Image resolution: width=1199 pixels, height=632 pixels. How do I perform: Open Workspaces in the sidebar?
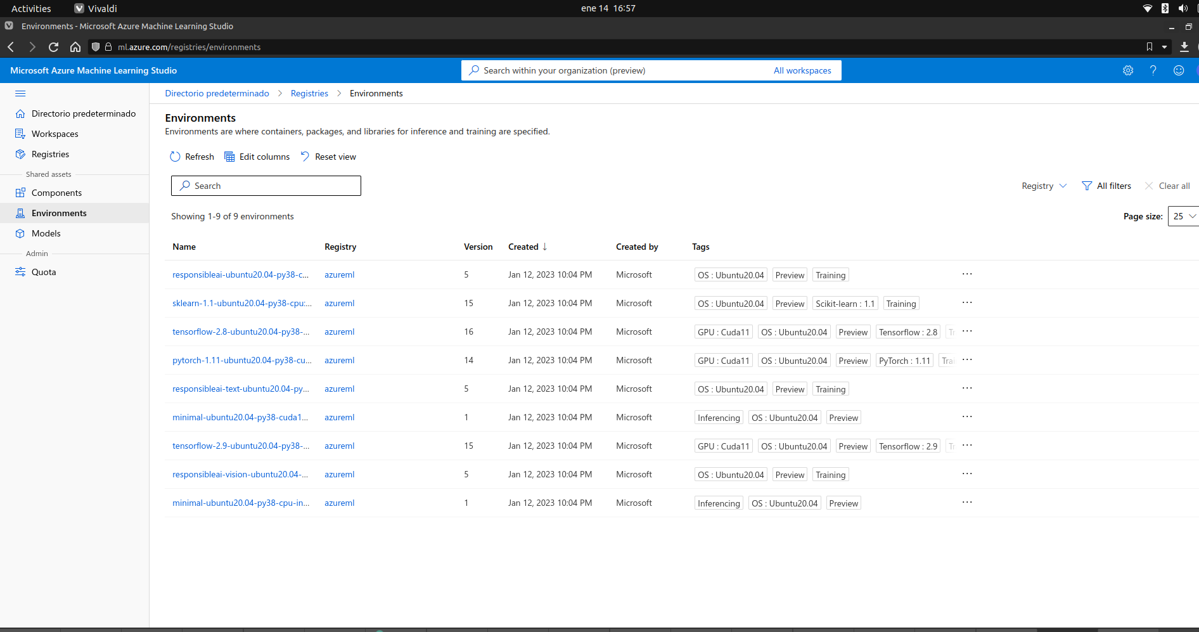75,134
